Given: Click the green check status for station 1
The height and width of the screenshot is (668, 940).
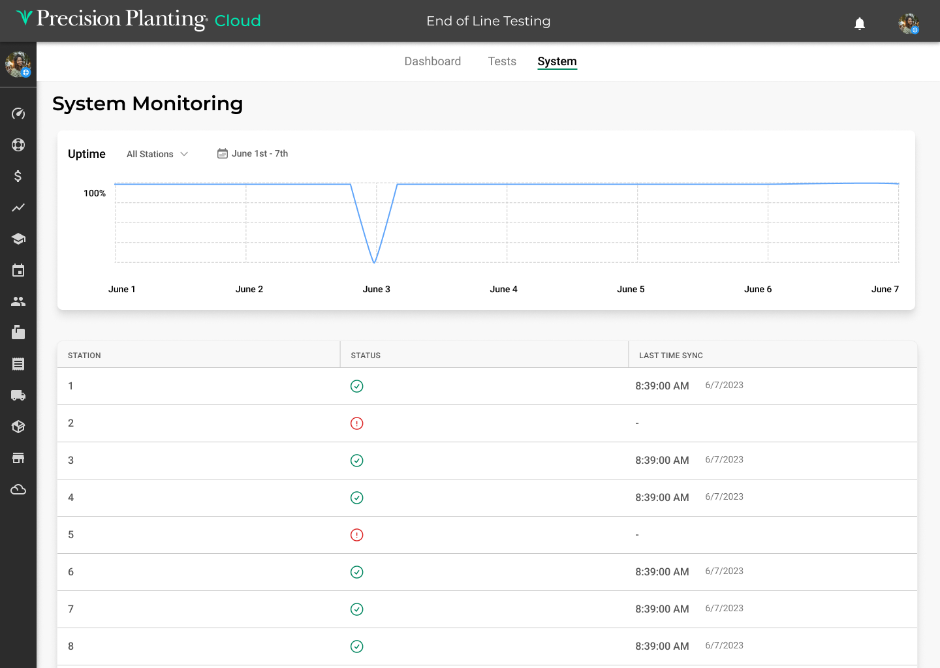Looking at the screenshot, I should click(357, 386).
